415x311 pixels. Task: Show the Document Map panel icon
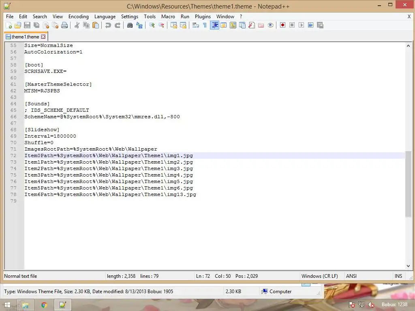point(233,25)
